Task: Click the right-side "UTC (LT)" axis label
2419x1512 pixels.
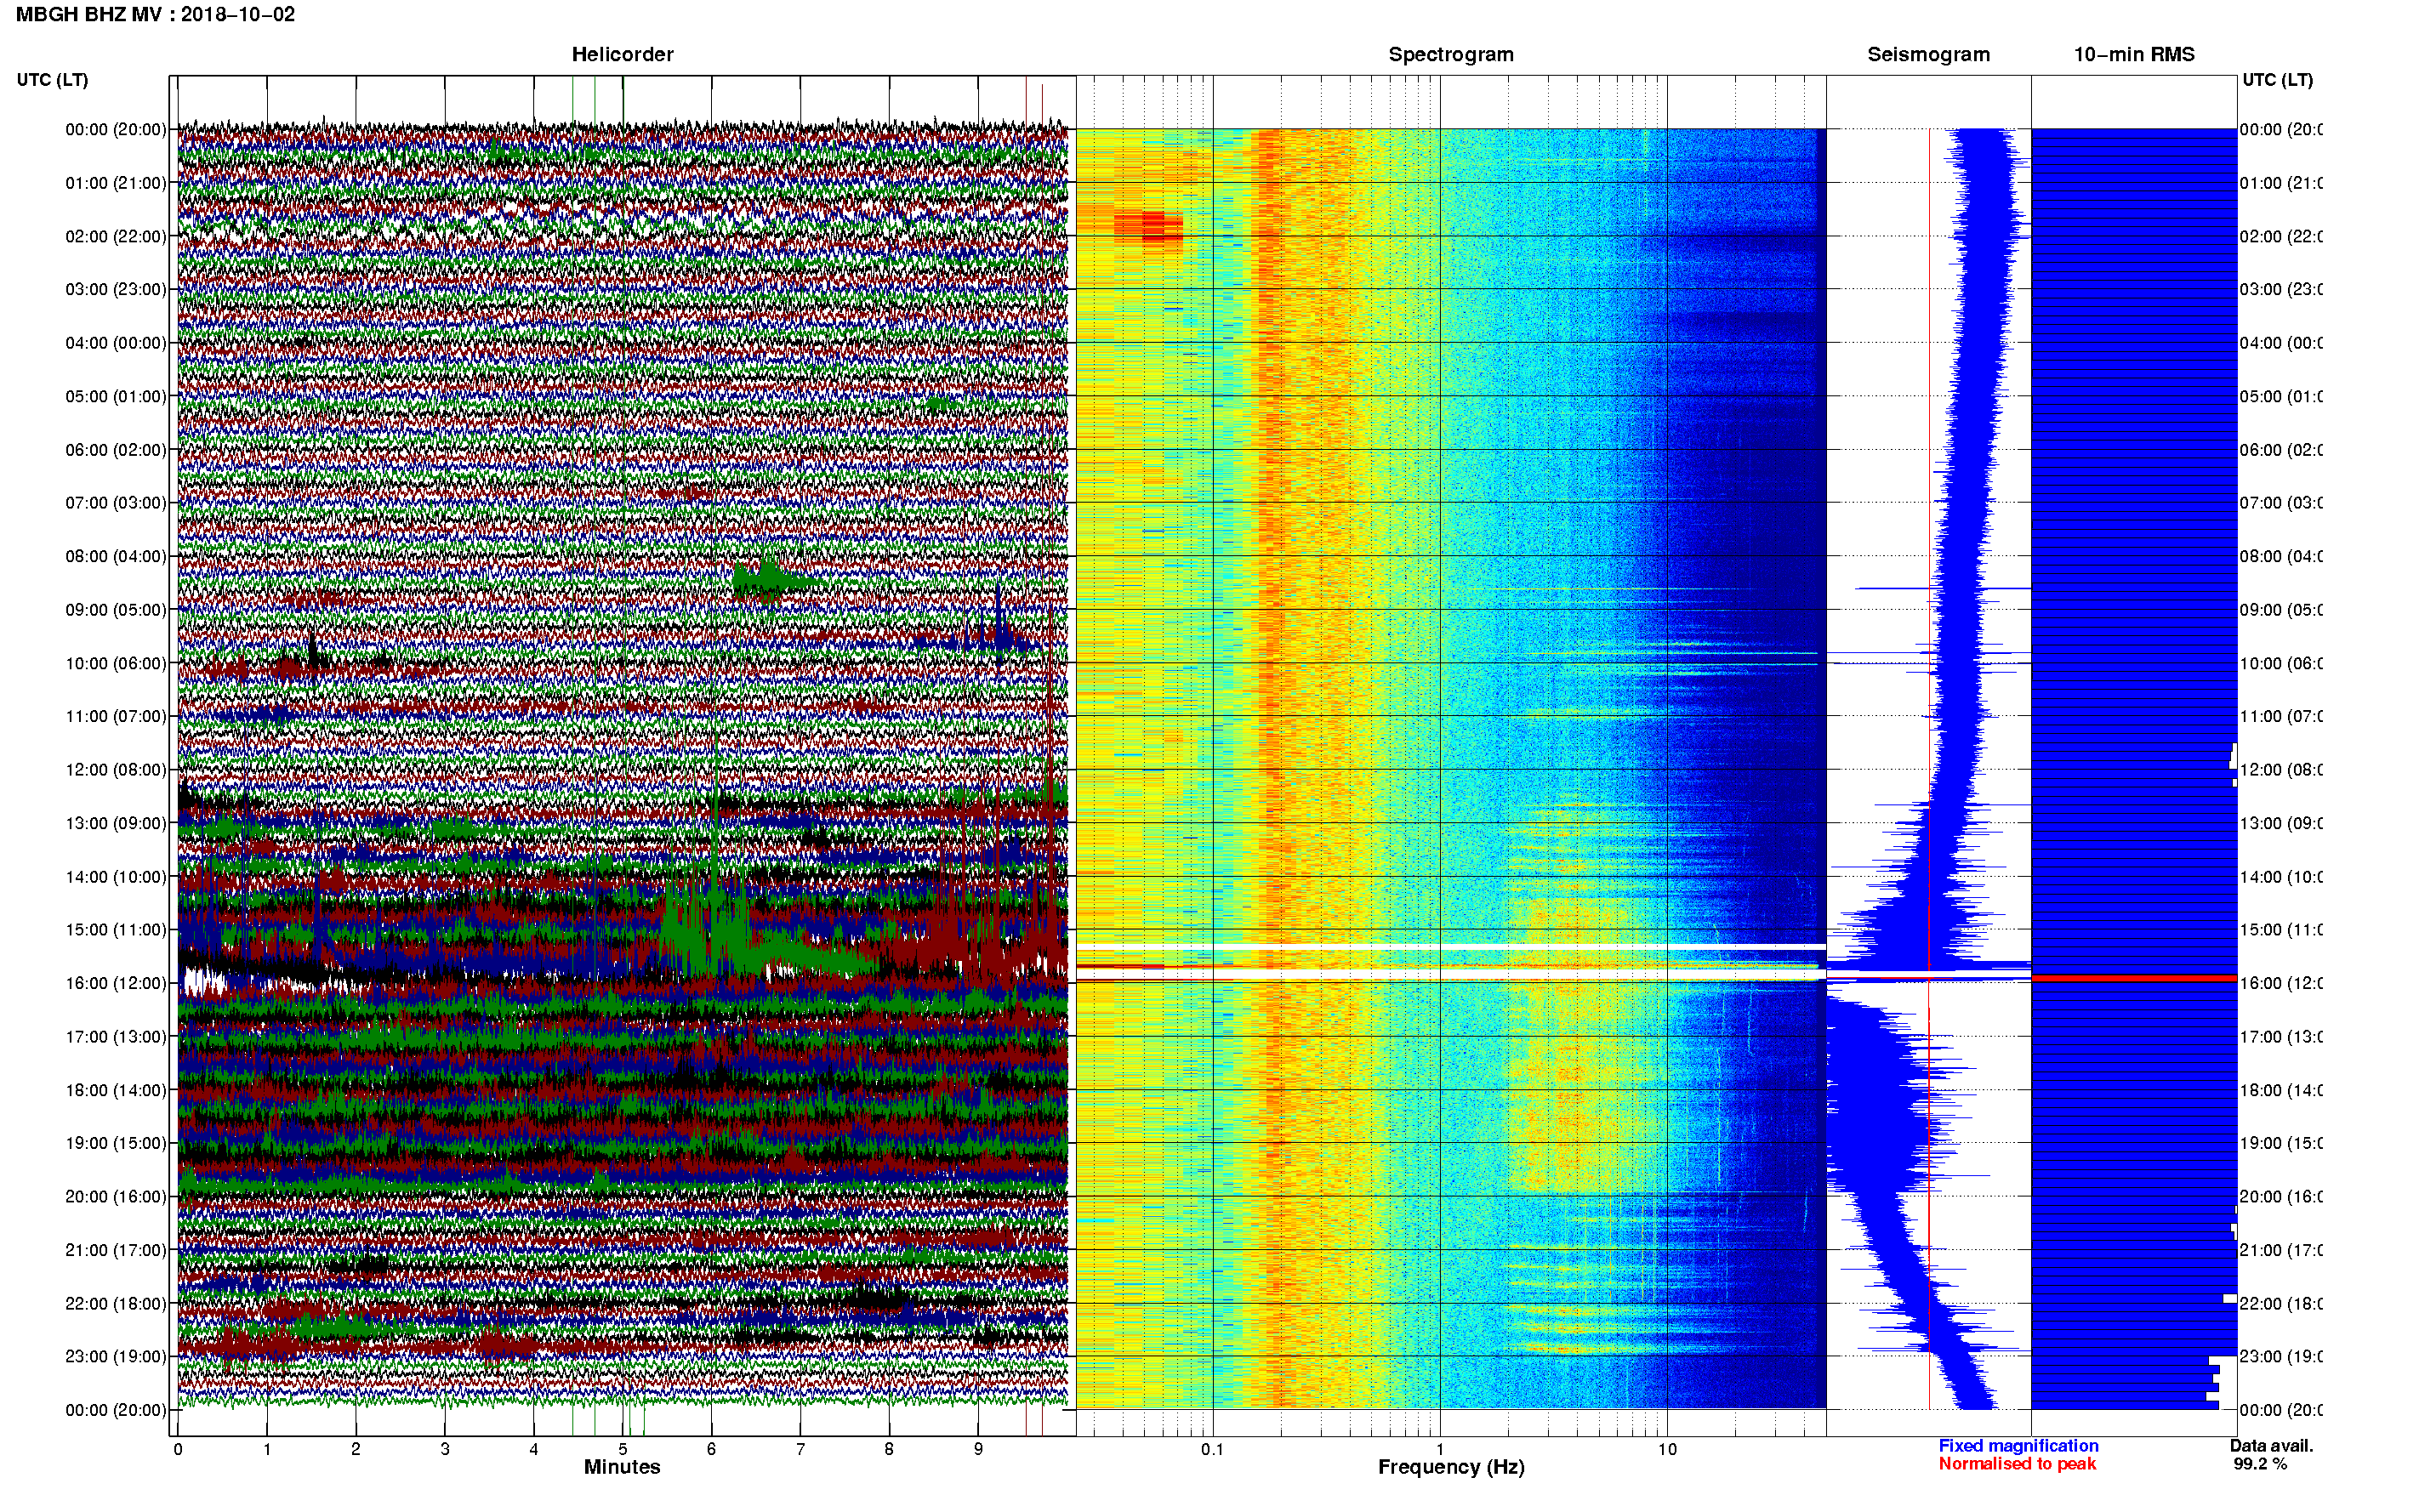Action: coord(2277,79)
